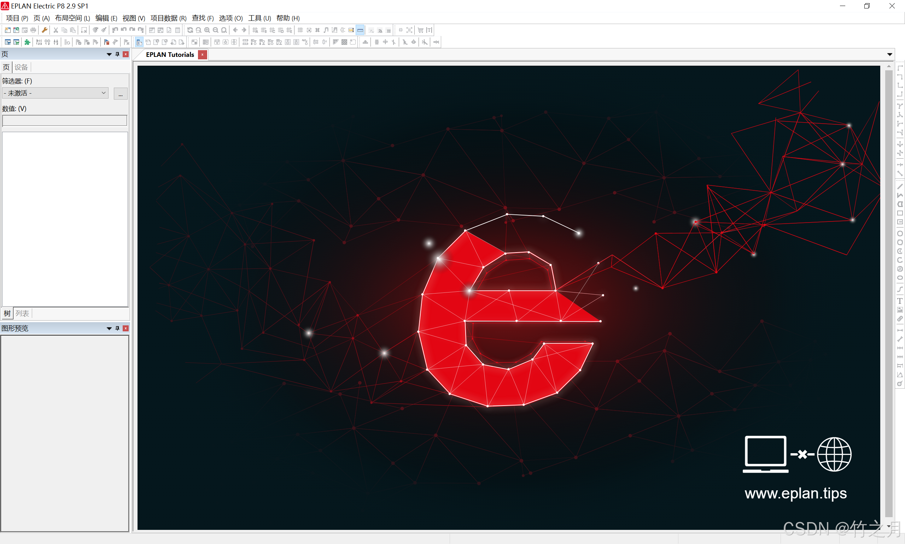Toggle the pin on the 图形预览 panel
The width and height of the screenshot is (905, 544).
coord(117,328)
